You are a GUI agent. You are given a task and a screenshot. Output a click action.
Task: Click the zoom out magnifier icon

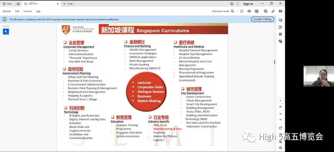(x=281, y=148)
